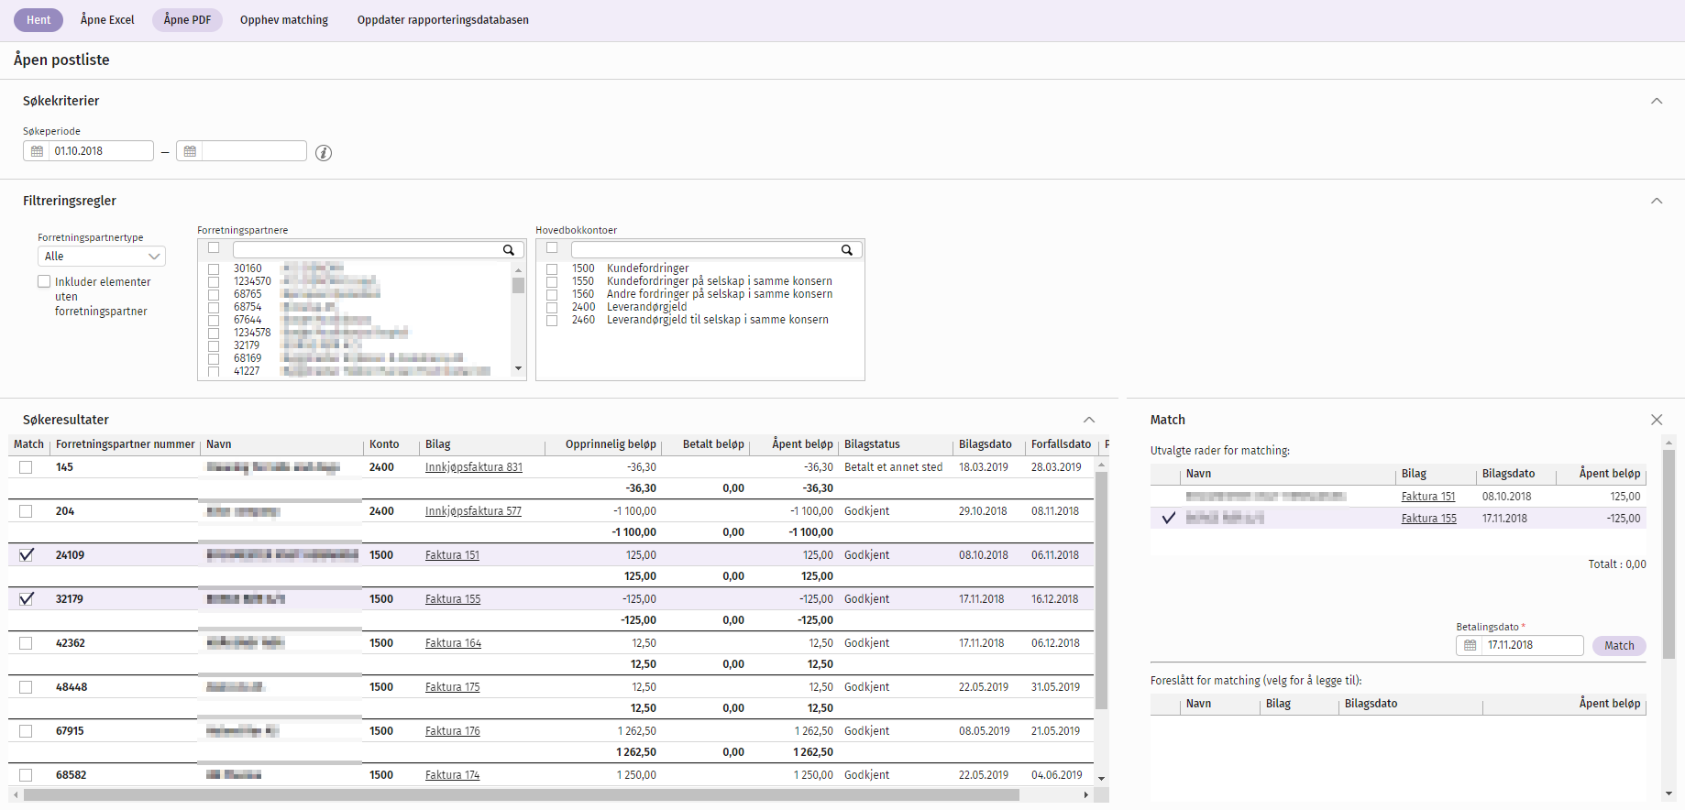Open Innkjøpsfaktura 831 link

tap(474, 467)
